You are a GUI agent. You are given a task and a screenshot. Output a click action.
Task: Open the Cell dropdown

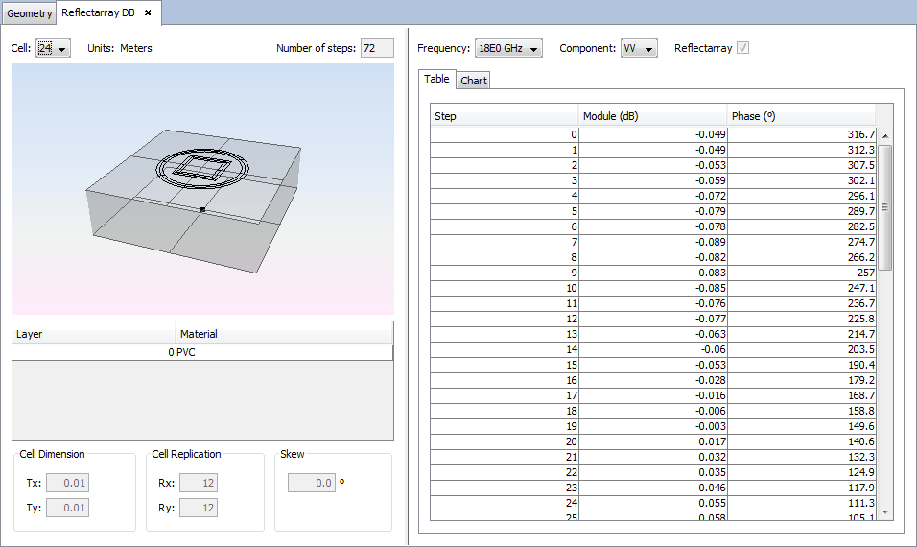54,48
